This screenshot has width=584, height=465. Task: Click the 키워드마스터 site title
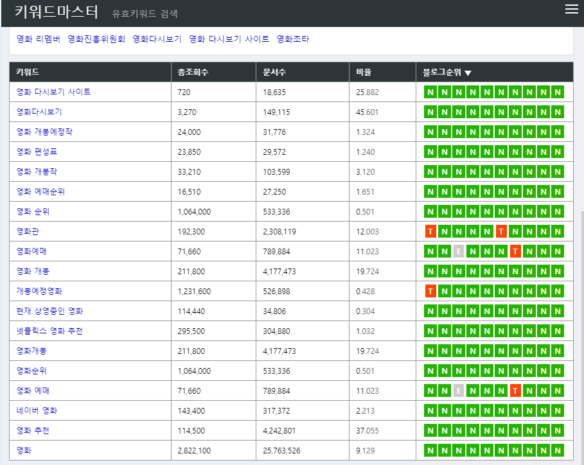(x=57, y=12)
